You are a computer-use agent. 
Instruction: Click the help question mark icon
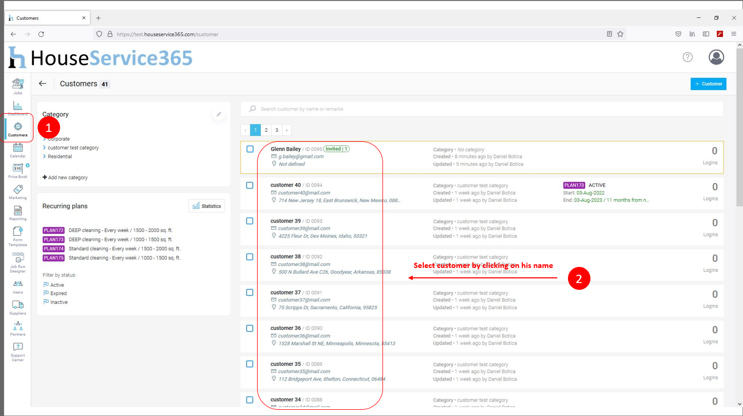[x=688, y=57]
